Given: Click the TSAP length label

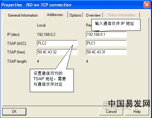Looking at the screenshot, I should click(17, 61).
